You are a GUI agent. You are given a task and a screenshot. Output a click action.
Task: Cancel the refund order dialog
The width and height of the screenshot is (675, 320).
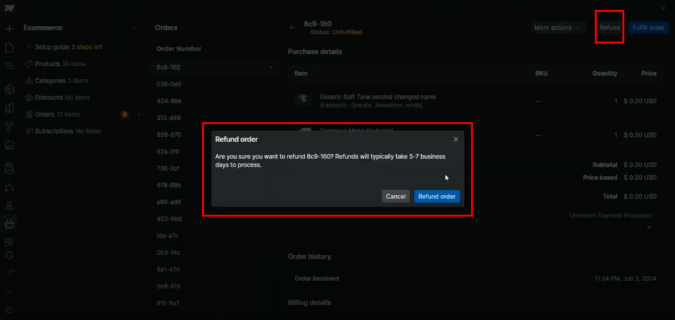396,196
